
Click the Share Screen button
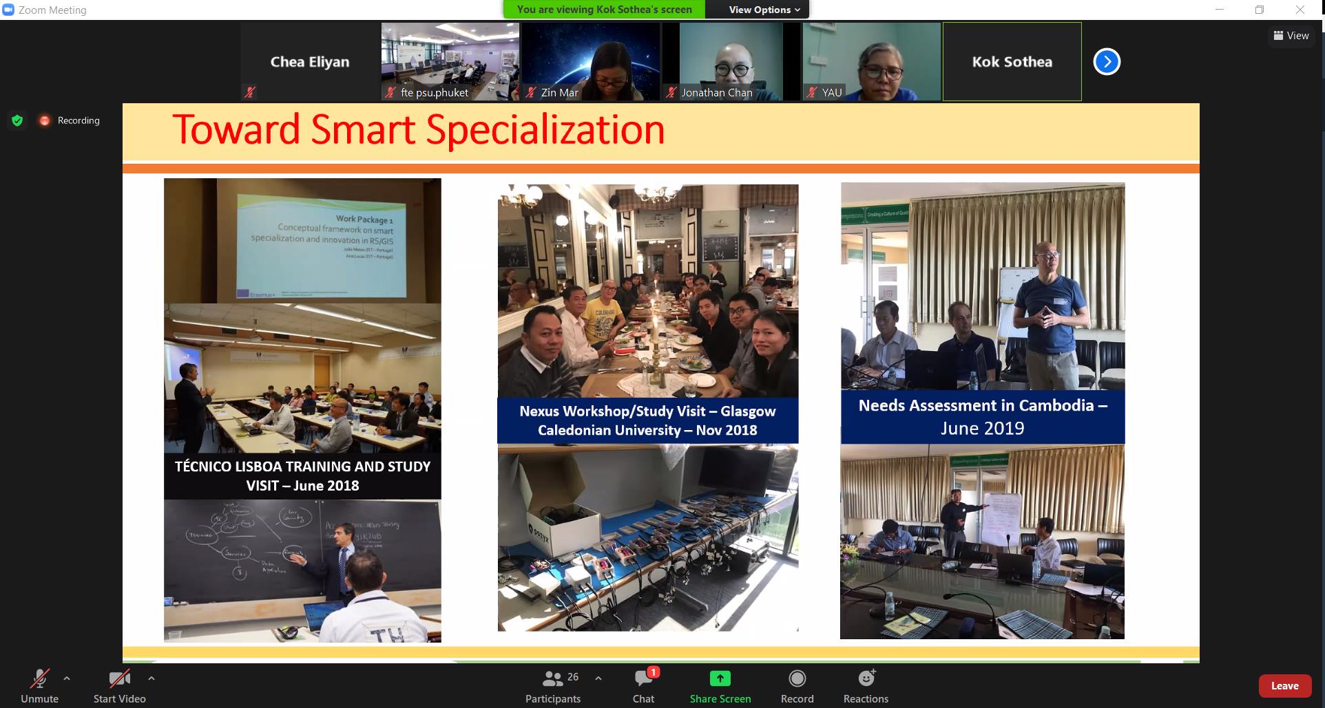pyautogui.click(x=720, y=686)
